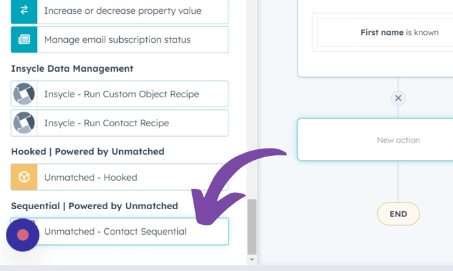Click the "Sequential | Powered by Unmatched" heading
The image size is (453, 271).
94,206
